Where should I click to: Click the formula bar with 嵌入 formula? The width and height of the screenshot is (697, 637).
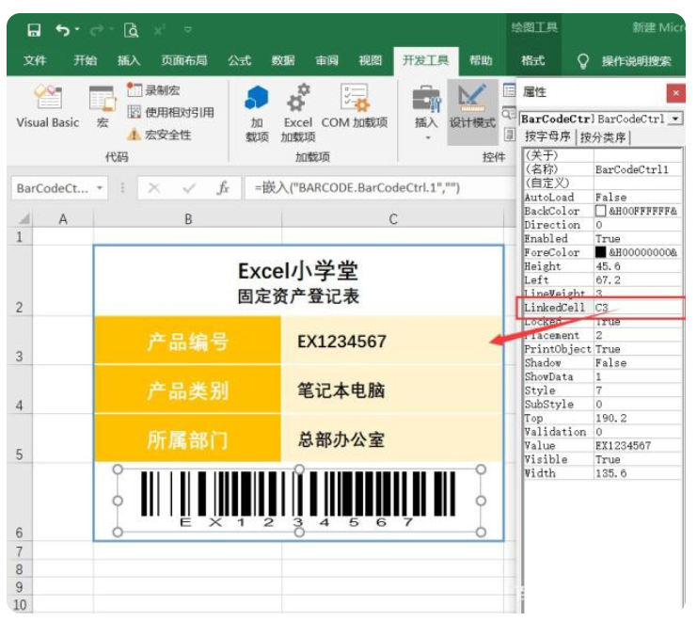point(380,188)
